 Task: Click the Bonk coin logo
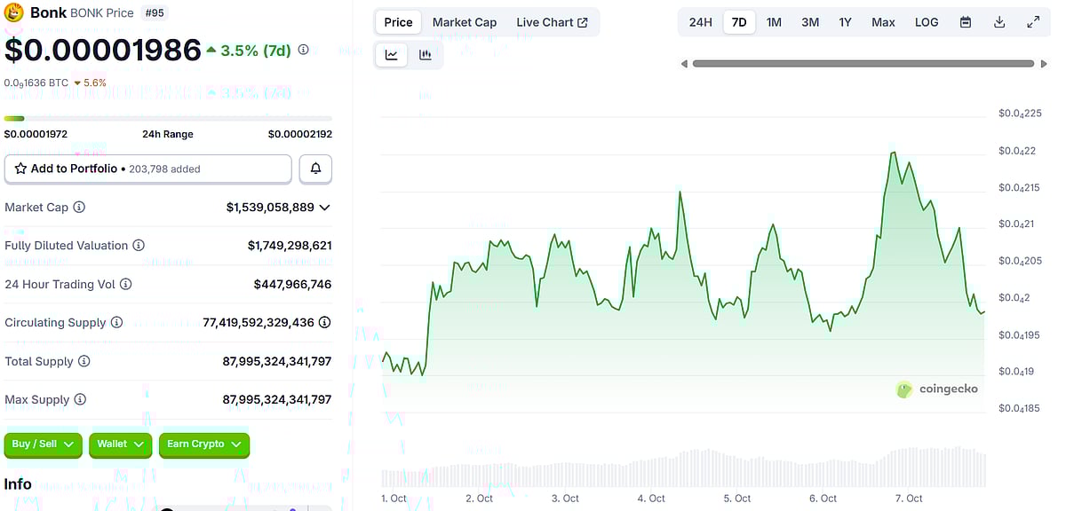tap(12, 12)
